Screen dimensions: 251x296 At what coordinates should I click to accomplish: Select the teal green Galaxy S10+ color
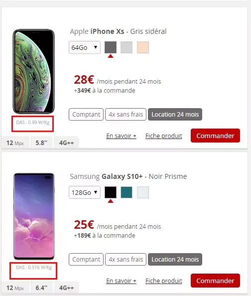pos(126,192)
